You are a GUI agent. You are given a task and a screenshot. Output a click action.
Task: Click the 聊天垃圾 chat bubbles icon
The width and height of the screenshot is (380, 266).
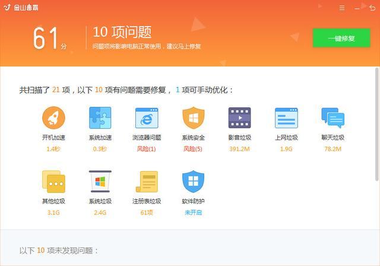coord(332,118)
